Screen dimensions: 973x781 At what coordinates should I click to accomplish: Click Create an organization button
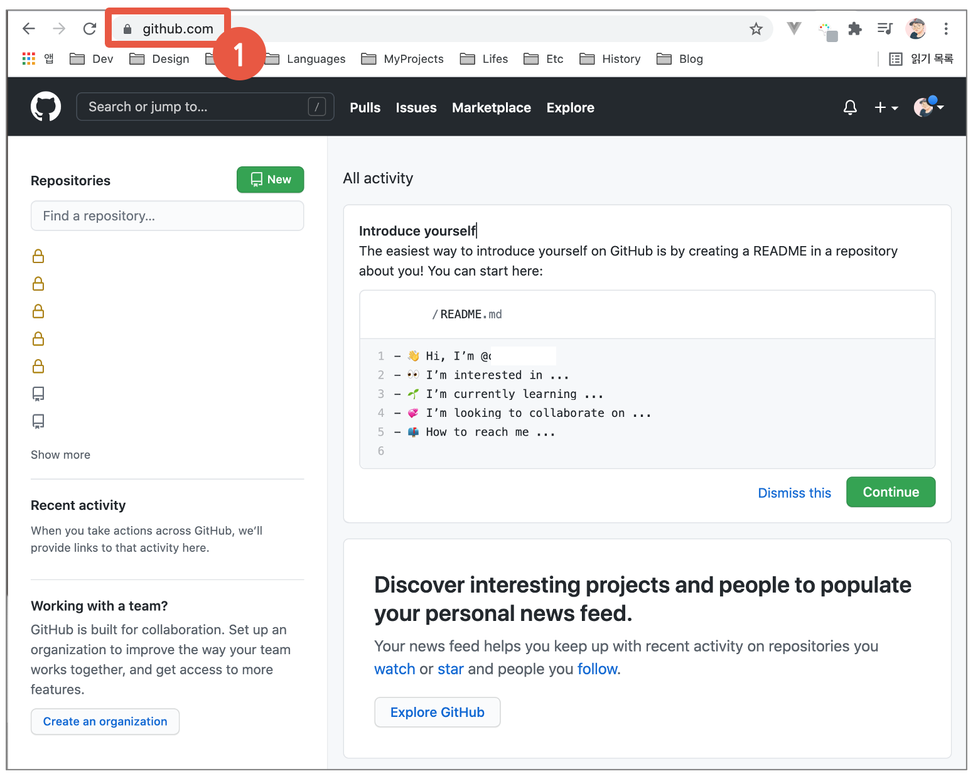click(105, 721)
